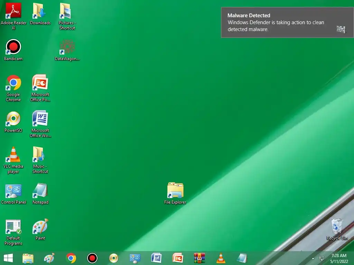Click the network status tray icon

(x=321, y=258)
